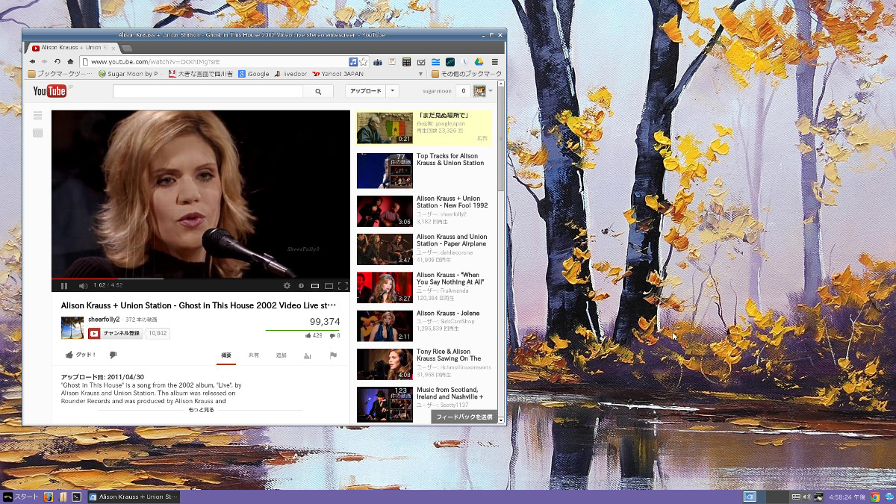Open その他のブックマーク folder
896x504 pixels.
click(467, 74)
